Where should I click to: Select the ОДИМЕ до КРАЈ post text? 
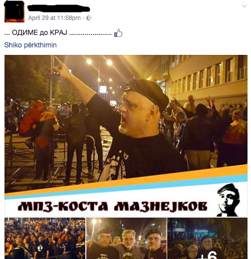click(58, 32)
